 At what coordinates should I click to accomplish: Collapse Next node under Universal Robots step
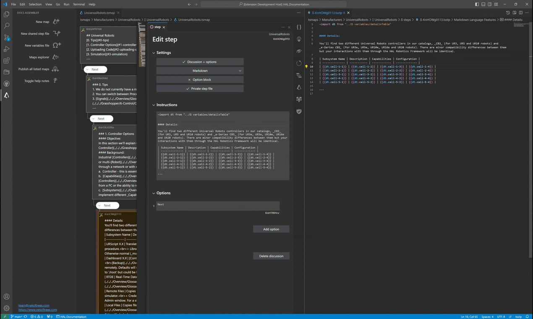pos(87,70)
